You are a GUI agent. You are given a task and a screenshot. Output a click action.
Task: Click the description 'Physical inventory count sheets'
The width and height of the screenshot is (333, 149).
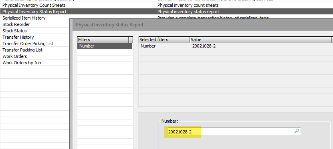click(x=188, y=5)
